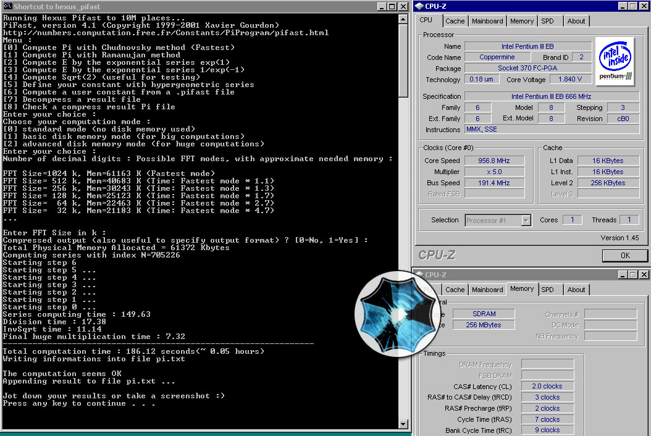
Task: Click the Core Speed value '956.8 MHz'
Action: pos(494,161)
